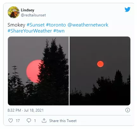Click the Twitter bird logo
This screenshot has width=137, height=129.
click(127, 9)
